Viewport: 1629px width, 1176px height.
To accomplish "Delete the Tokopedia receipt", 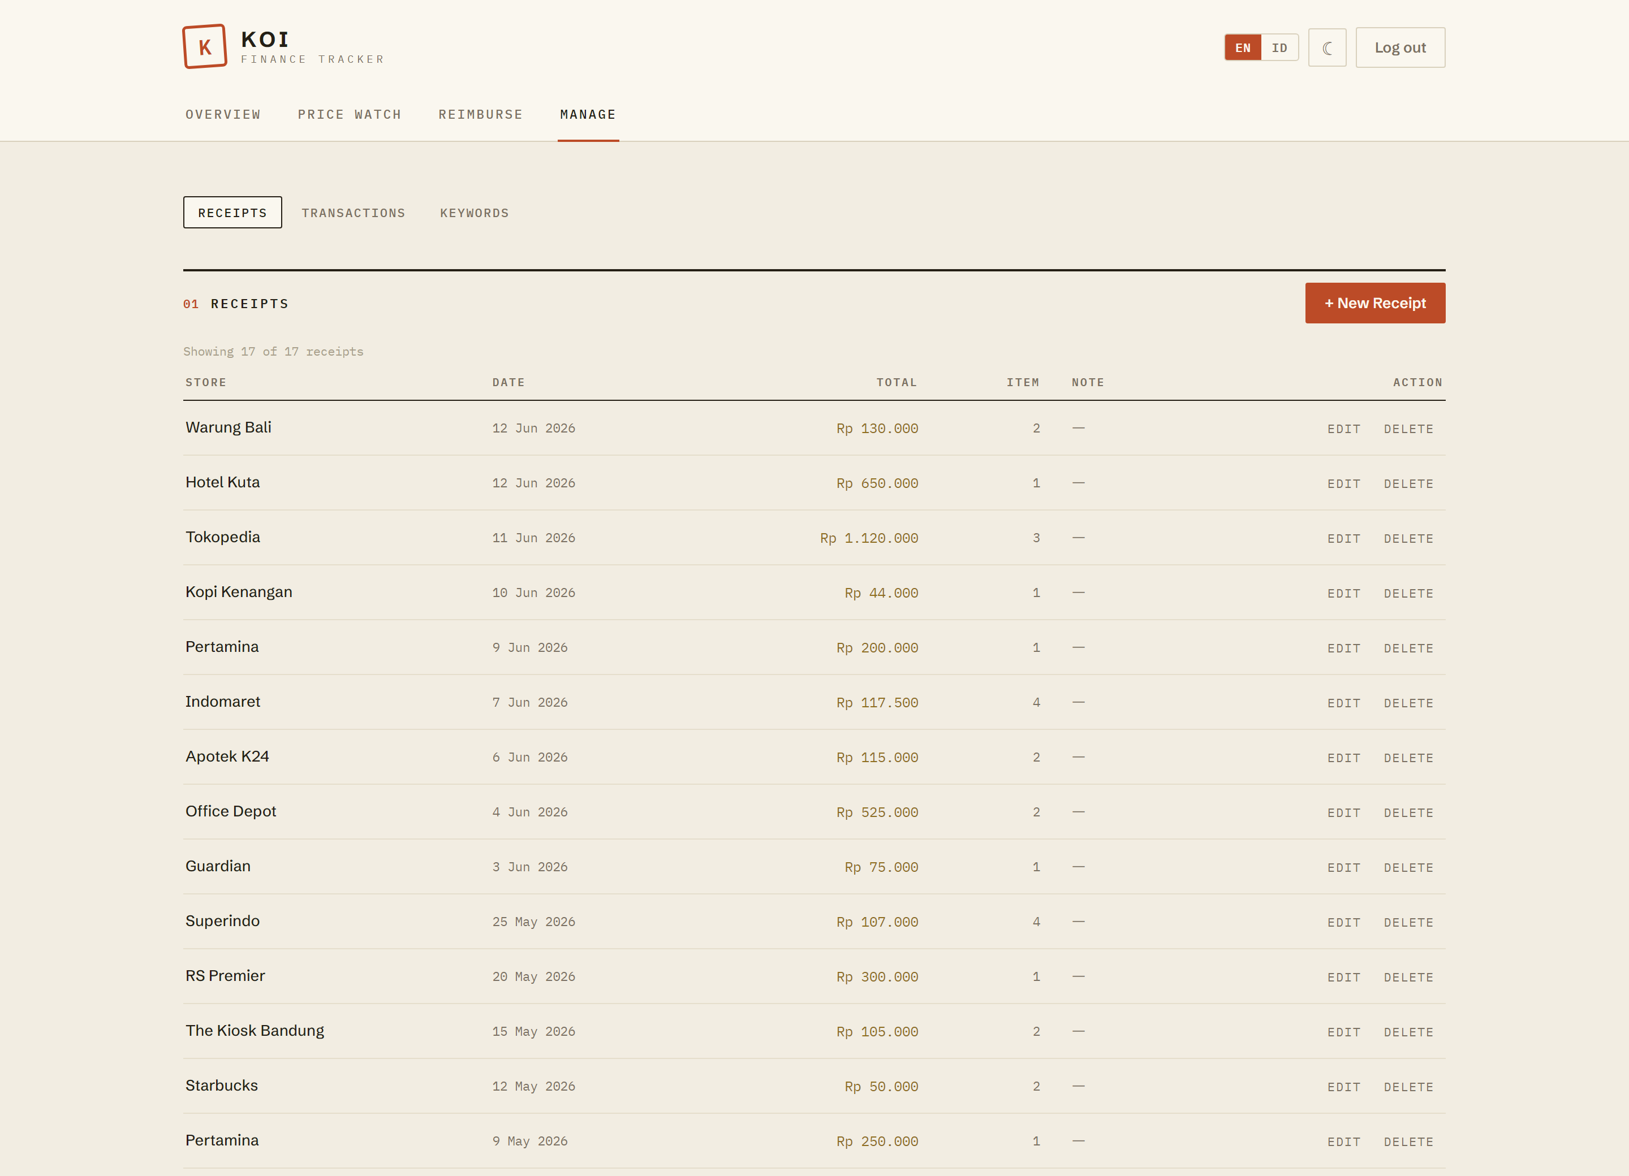I will click(x=1408, y=538).
